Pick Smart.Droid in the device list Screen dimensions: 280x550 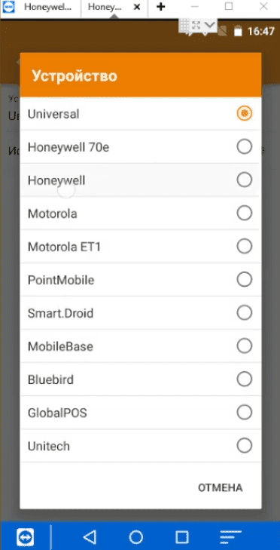[140, 313]
